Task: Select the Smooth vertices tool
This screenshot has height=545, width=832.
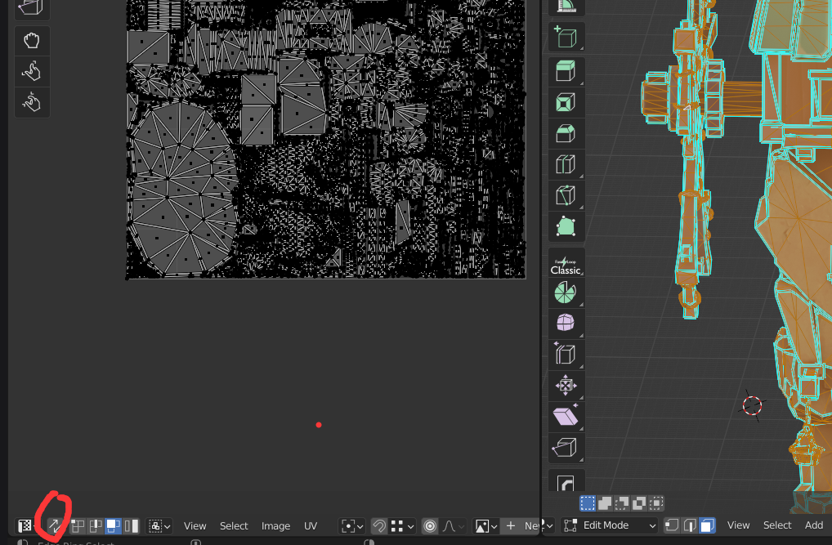Action: 566,324
